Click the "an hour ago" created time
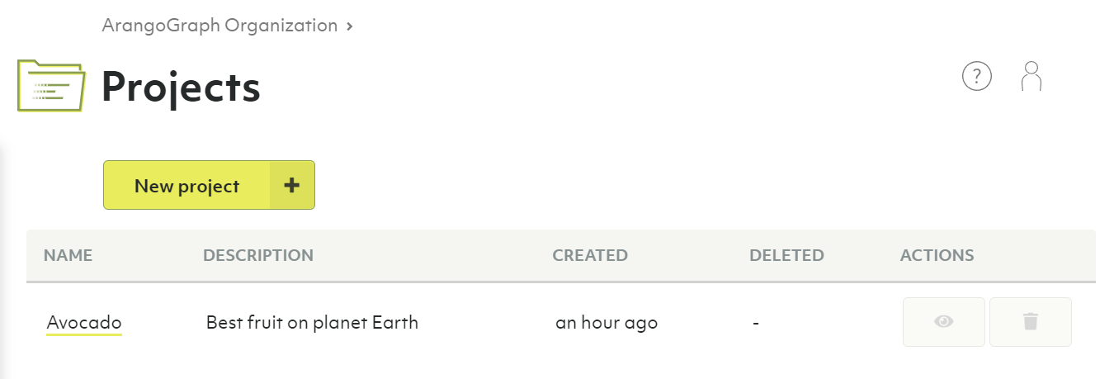This screenshot has width=1114, height=379. pyautogui.click(x=607, y=322)
